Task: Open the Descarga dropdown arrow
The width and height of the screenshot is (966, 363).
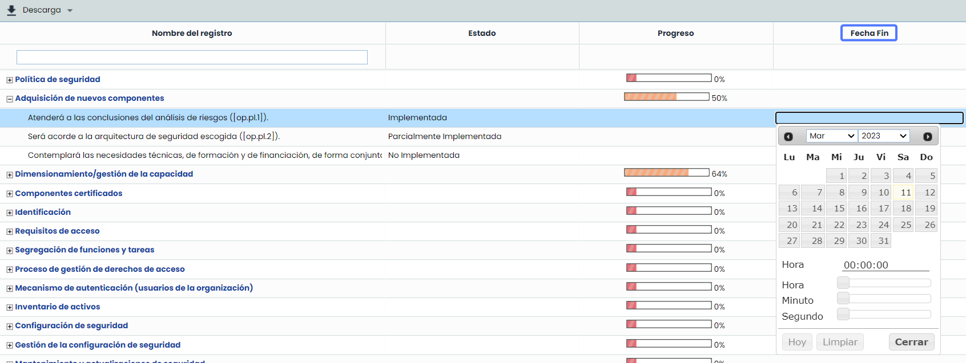Action: click(70, 10)
